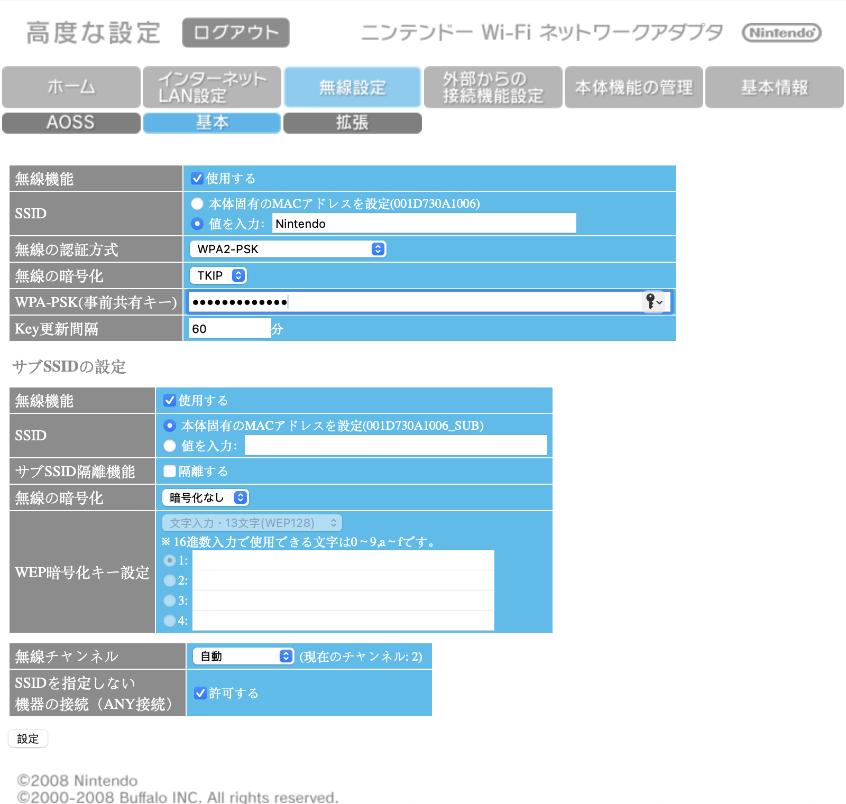The image size is (846, 804).
Task: Click the Key更新間隔 field showing 60
Action: (x=230, y=328)
